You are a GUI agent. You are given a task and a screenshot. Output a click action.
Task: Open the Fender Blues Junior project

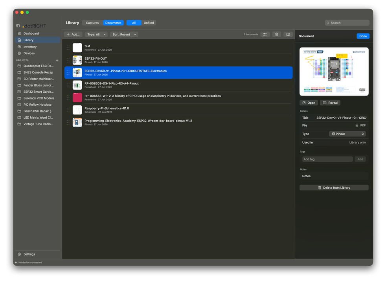[x=37, y=85]
